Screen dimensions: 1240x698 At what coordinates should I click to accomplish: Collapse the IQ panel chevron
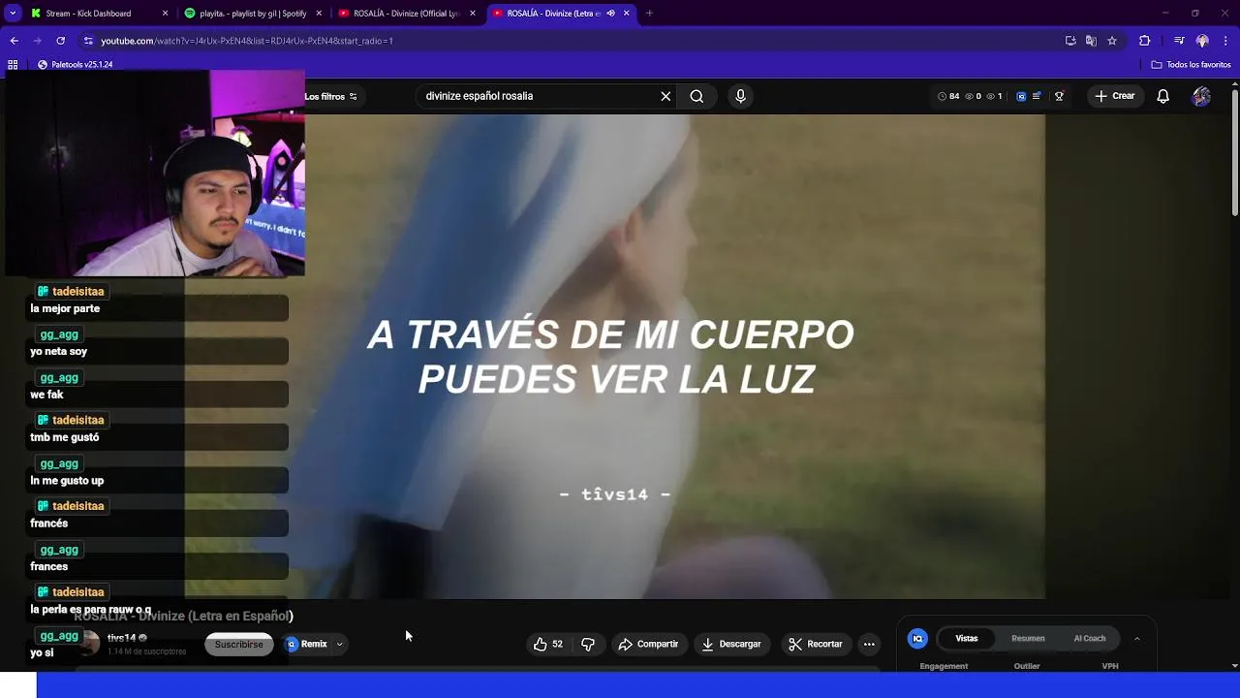pyautogui.click(x=1136, y=638)
